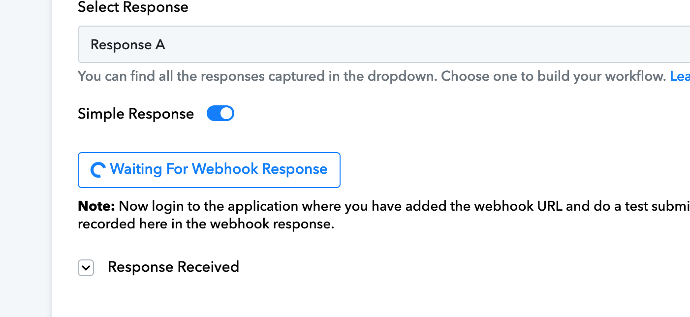
Task: Click inside the Select Response input box
Action: click(384, 44)
